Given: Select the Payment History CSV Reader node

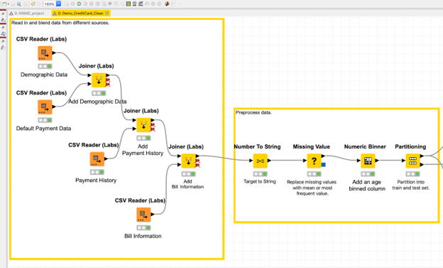Looking at the screenshot, I should click(x=97, y=159).
